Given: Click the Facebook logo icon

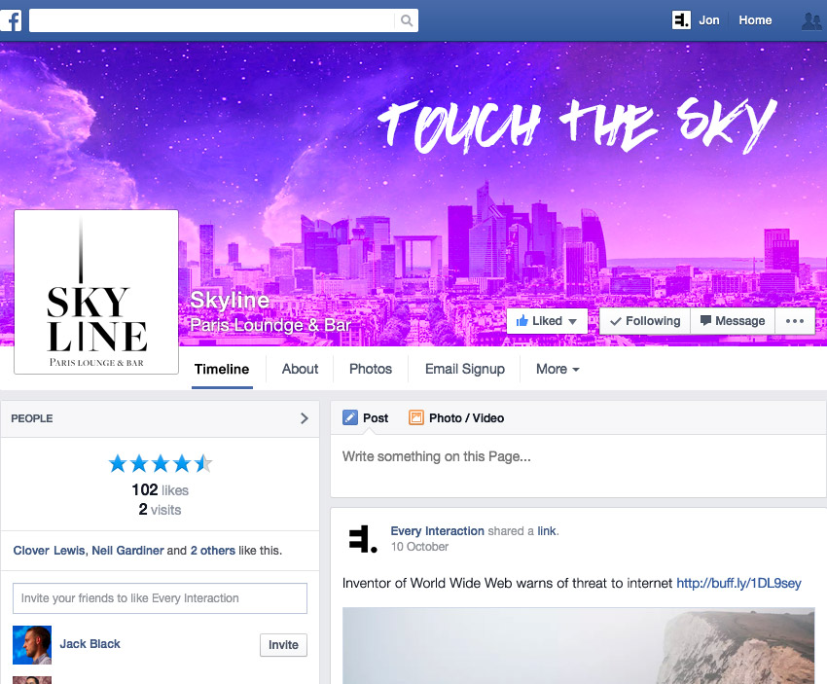Looking at the screenshot, I should coord(11,20).
